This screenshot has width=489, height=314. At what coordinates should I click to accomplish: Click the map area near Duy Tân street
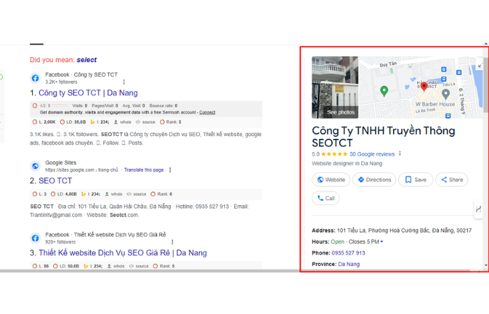click(388, 64)
